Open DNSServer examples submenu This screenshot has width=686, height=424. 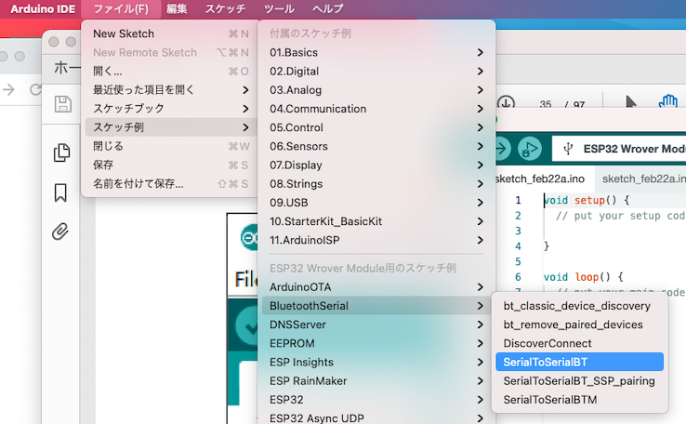click(376, 325)
